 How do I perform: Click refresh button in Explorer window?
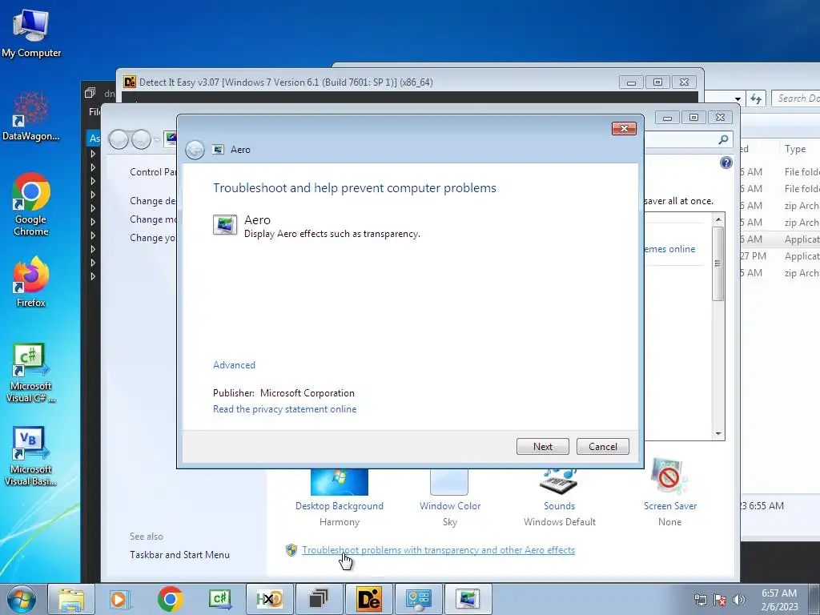click(x=756, y=98)
